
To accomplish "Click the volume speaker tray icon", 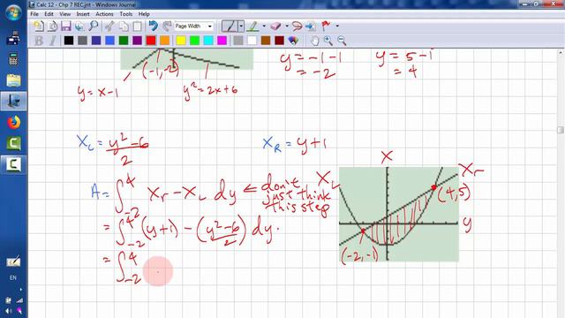I will (x=8, y=311).
